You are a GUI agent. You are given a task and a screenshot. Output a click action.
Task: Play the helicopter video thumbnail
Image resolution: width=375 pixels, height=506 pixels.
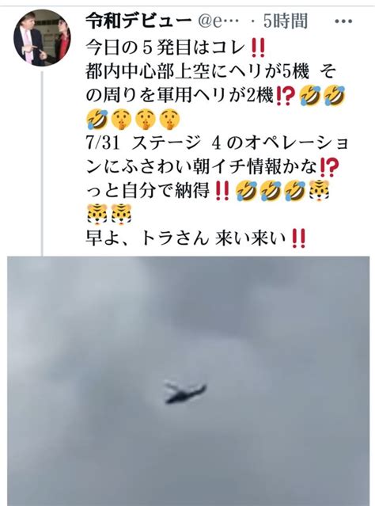pyautogui.click(x=188, y=381)
